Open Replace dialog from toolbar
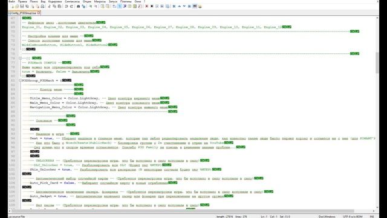 pyautogui.click(x=83, y=6)
